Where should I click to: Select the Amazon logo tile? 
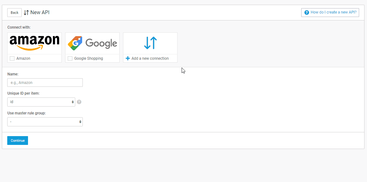pyautogui.click(x=34, y=43)
